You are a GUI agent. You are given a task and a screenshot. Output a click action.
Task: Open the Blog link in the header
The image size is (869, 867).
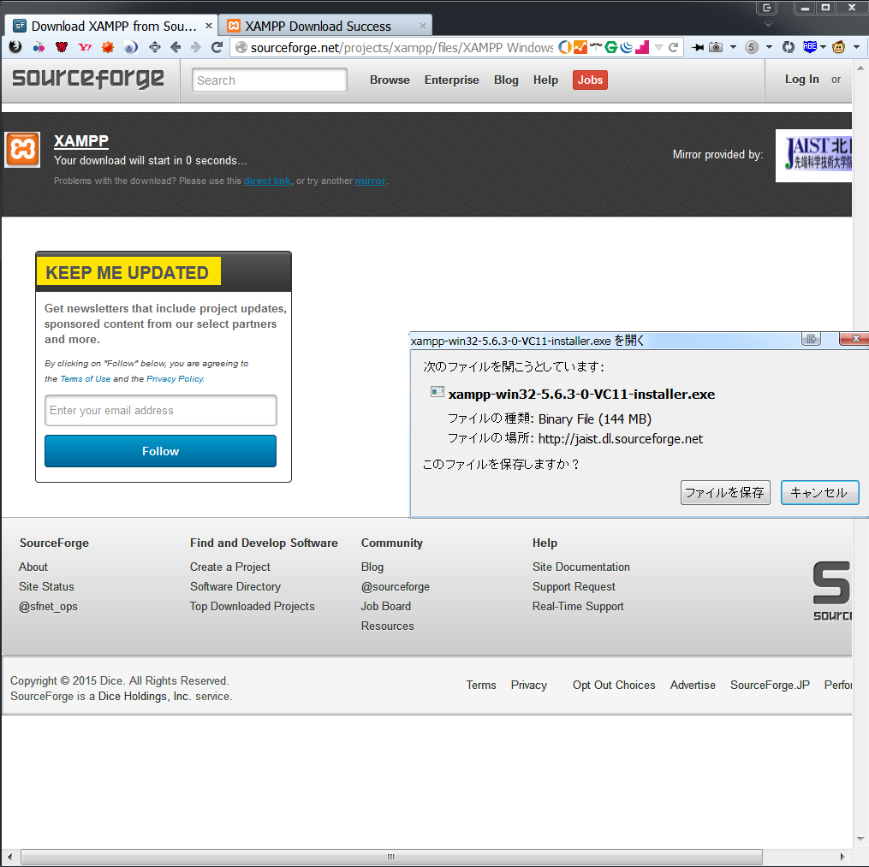[x=506, y=80]
